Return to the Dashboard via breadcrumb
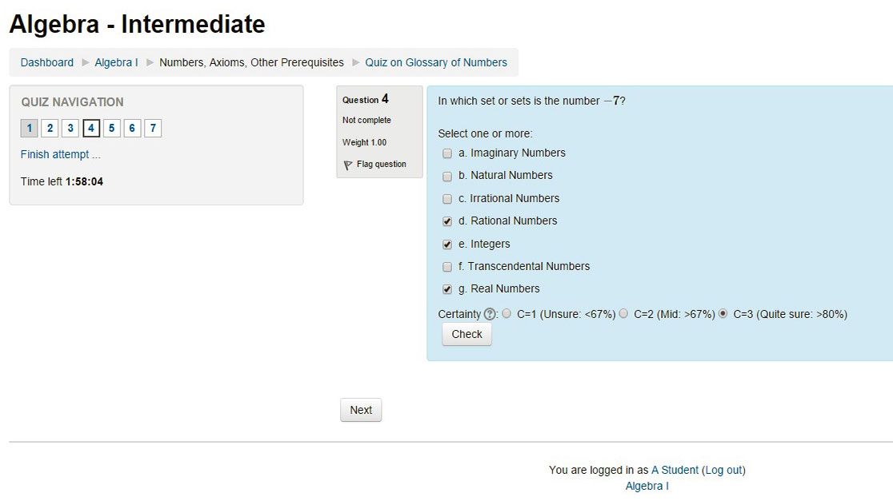The width and height of the screenshot is (893, 501). [46, 62]
